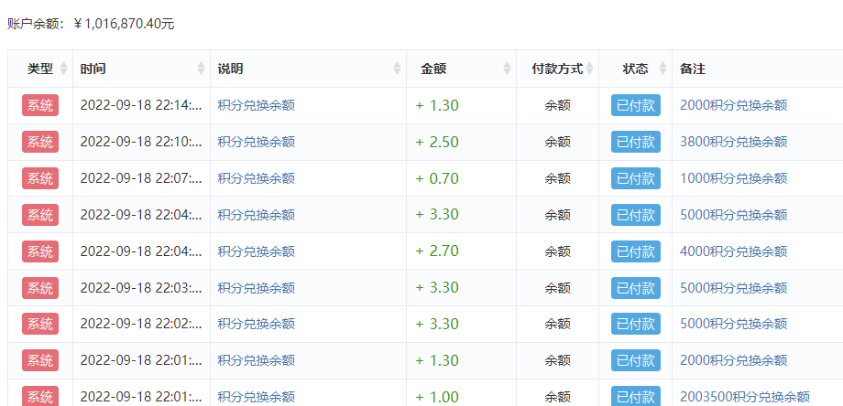Viewport: 843px width, 406px height.
Task: Click 已付款 badge in the + 1.00 row
Action: click(636, 396)
